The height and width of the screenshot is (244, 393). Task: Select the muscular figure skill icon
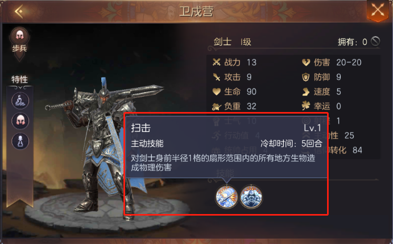251,197
